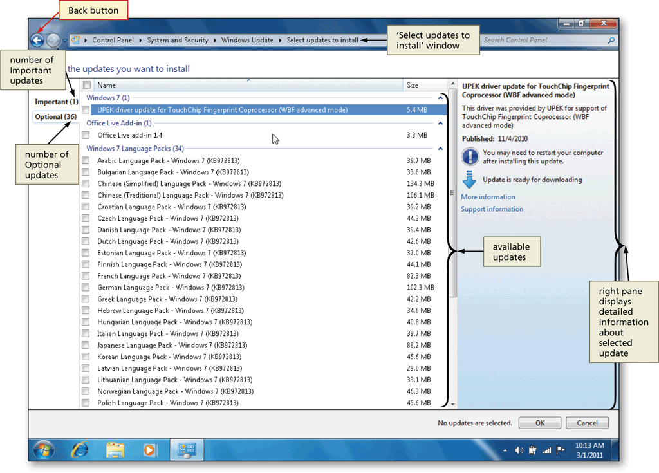This screenshot has height=473, width=659.
Task: Select the Korean Language Pack row text
Action: click(169, 357)
